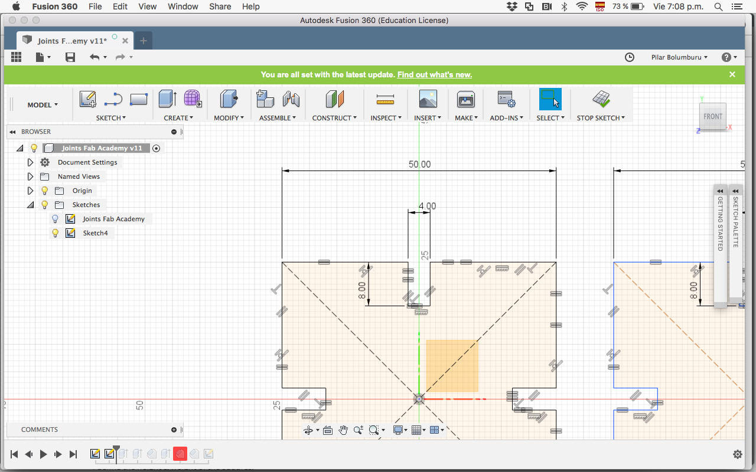Click the Inspect measure ruler icon

385,99
